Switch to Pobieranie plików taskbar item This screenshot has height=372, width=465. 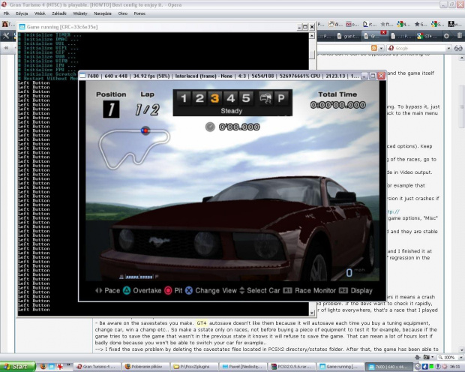point(145,367)
